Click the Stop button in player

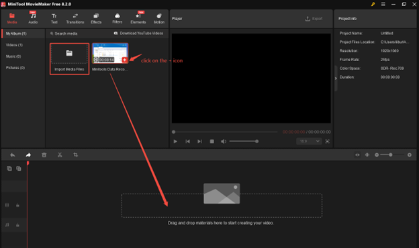212,141
